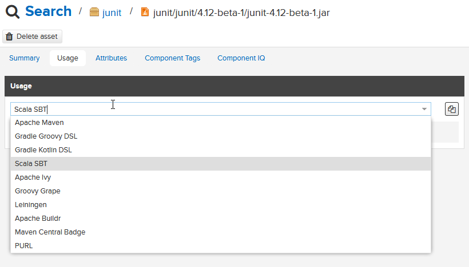
Task: Click the magnifying glass Search icon
Action: point(13,12)
